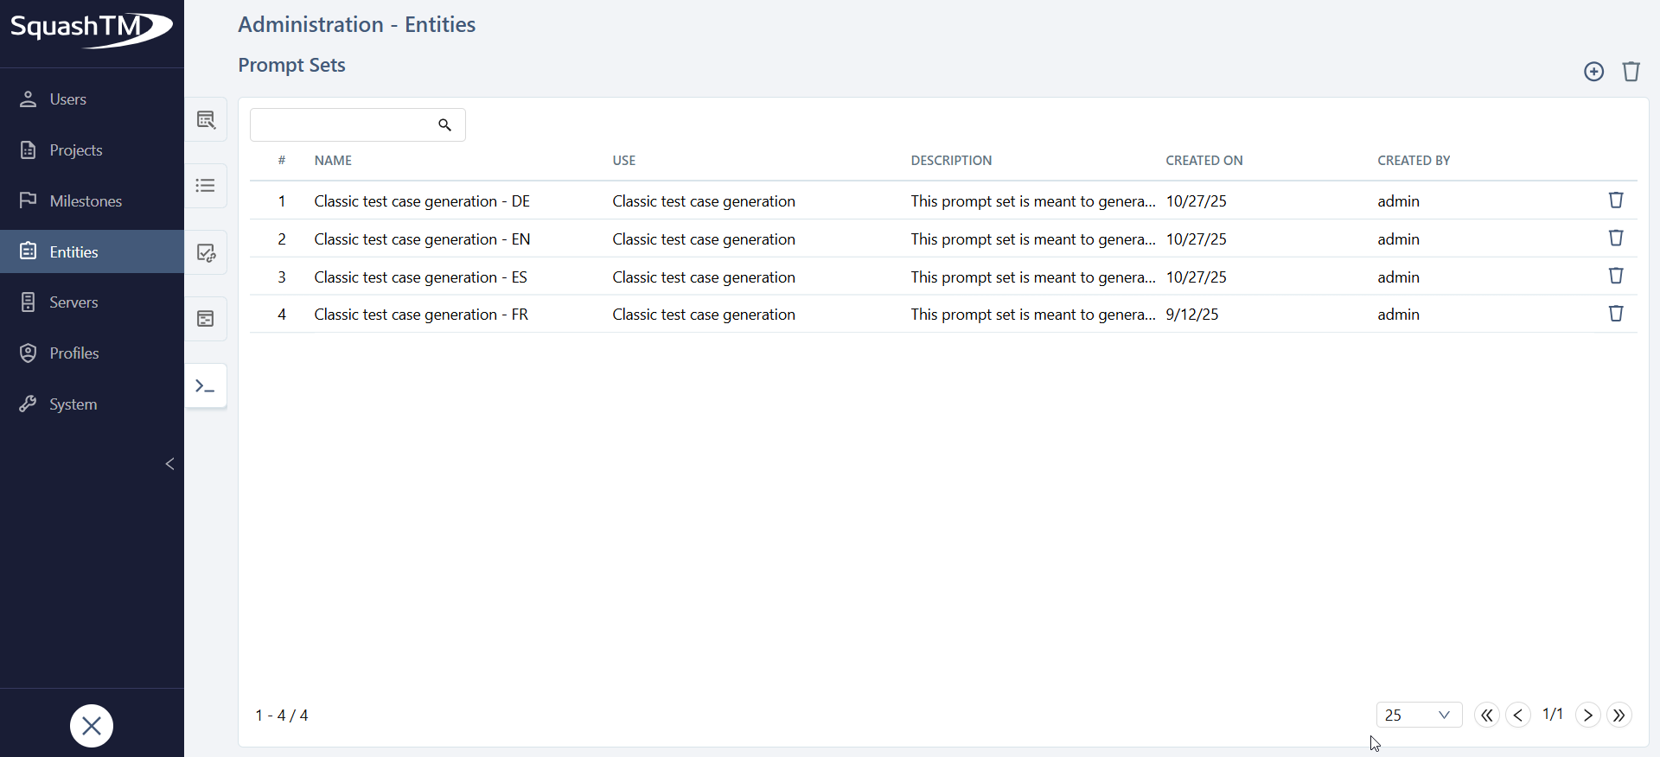Sort by the NAME column header

coord(333,161)
